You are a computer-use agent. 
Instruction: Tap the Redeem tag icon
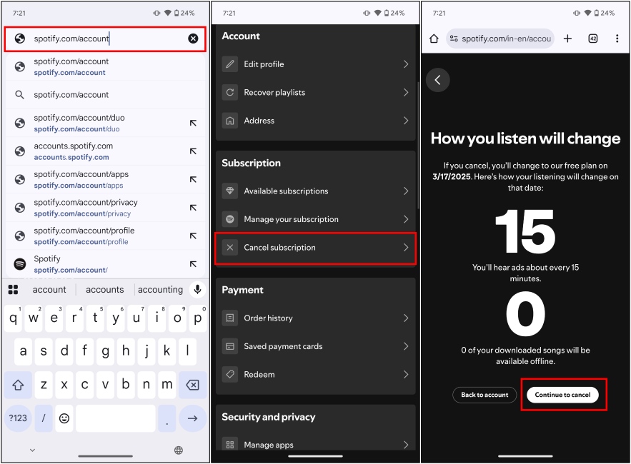[230, 374]
